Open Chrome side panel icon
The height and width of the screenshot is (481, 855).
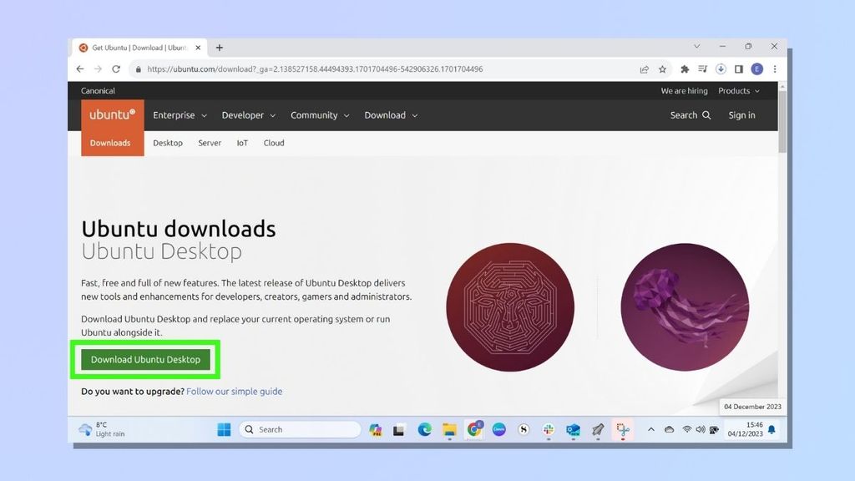pos(740,69)
